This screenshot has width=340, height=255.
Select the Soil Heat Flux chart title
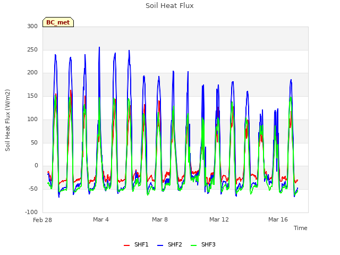[169, 6]
